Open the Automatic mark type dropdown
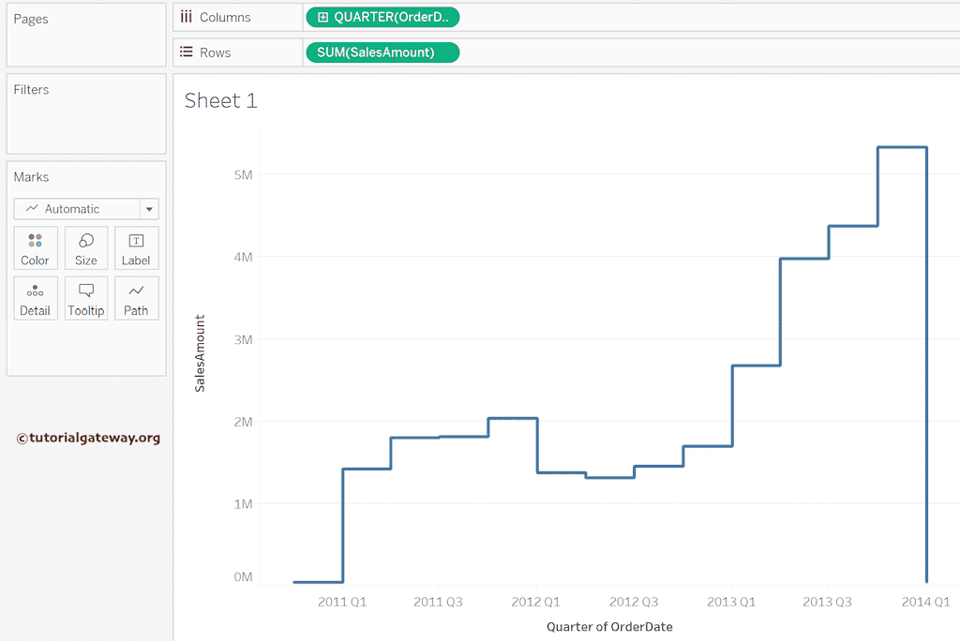 pyautogui.click(x=149, y=209)
